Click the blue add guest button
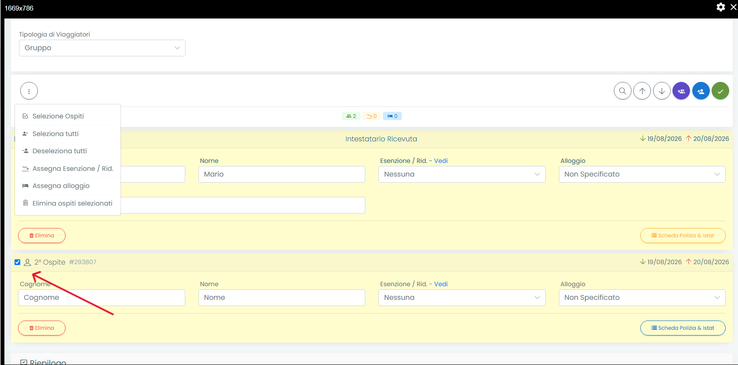This screenshot has height=365, width=738. (701, 91)
